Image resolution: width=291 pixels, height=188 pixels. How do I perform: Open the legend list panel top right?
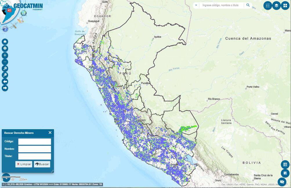point(267,5)
